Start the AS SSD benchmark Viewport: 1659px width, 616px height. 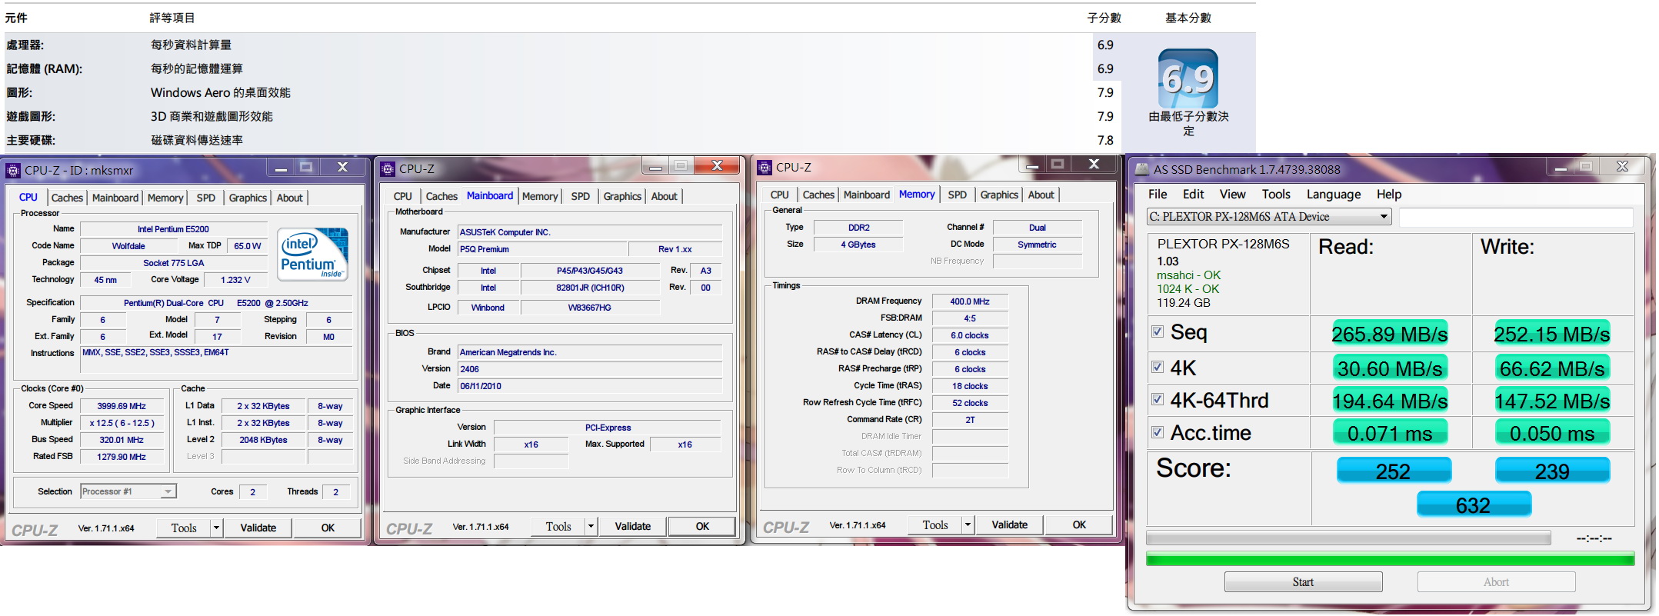[x=1303, y=581]
